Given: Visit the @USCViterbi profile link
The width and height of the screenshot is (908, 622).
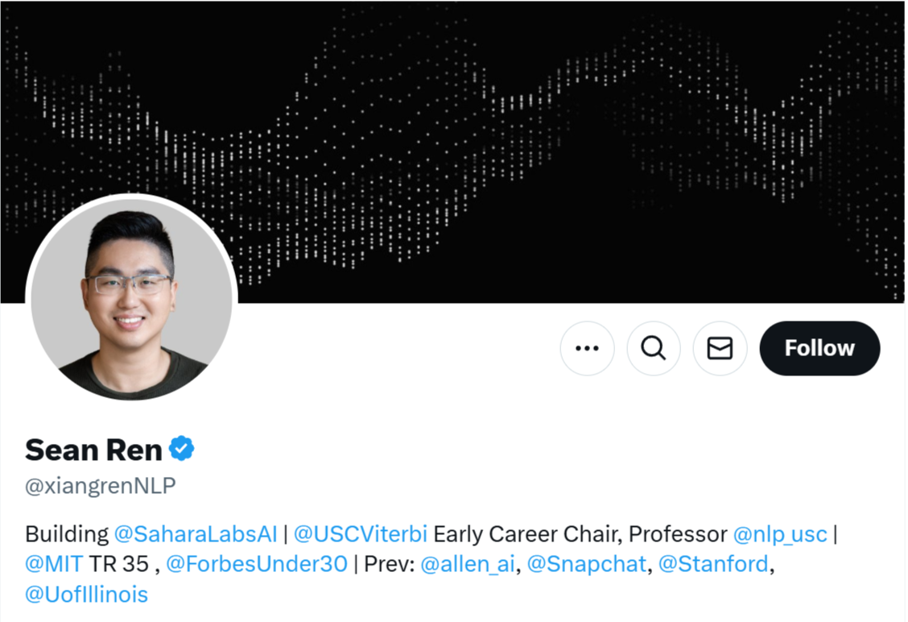Looking at the screenshot, I should (x=360, y=533).
